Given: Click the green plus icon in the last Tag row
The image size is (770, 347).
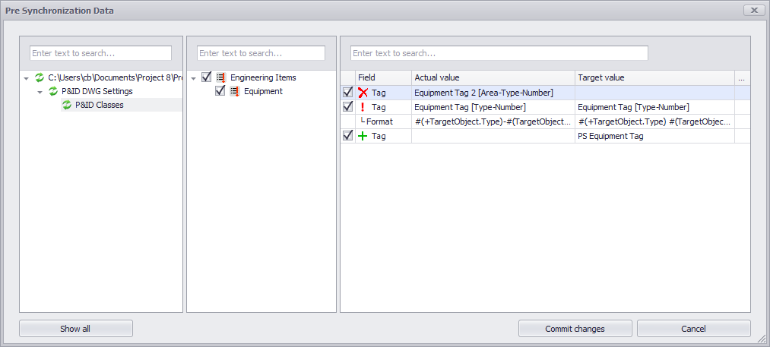Looking at the screenshot, I should pos(363,136).
